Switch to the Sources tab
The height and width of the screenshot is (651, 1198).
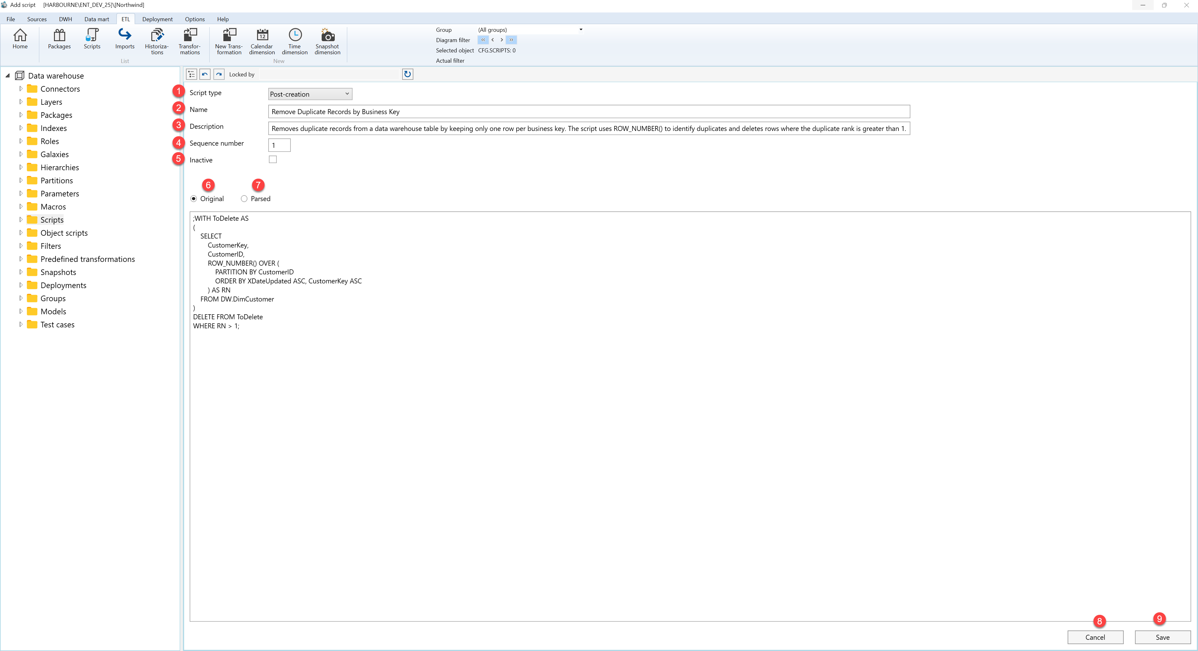coord(37,19)
